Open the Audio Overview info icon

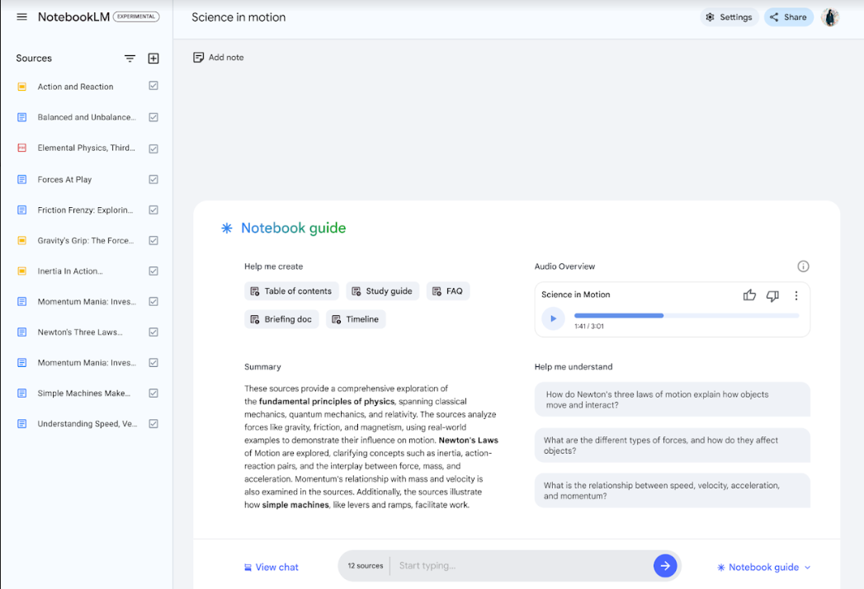(803, 266)
